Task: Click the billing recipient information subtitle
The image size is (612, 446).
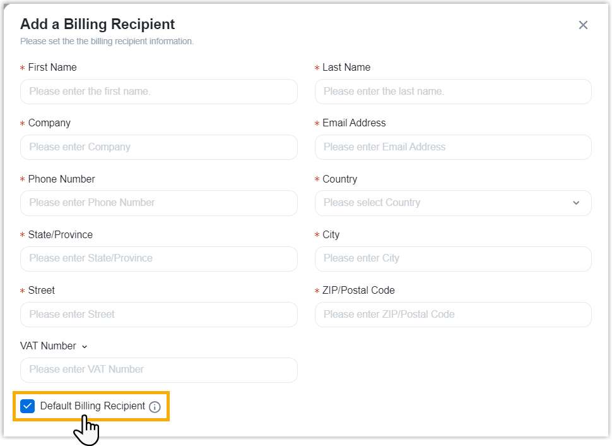Action: [x=107, y=42]
